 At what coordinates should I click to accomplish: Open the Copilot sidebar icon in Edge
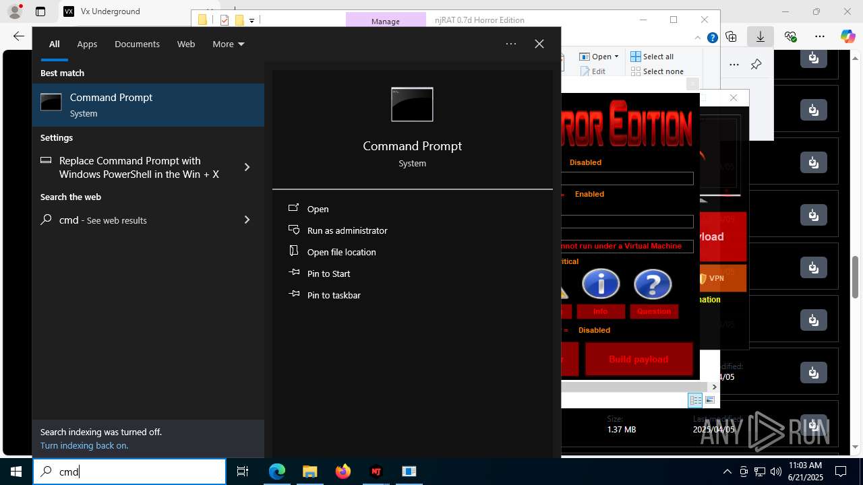847,36
